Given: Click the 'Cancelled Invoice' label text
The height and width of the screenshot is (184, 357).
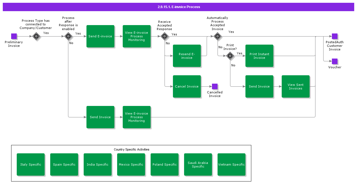Looking at the screenshot, I should tap(215, 94).
